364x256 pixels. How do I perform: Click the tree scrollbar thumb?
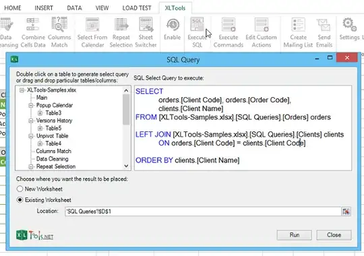pos(126,110)
